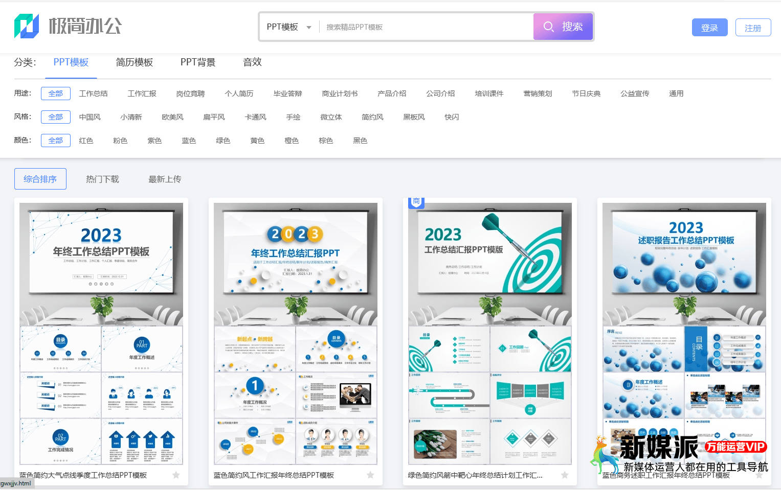The width and height of the screenshot is (781, 490).
Task: Select 全部 in the 用途 filter row
Action: pyautogui.click(x=56, y=94)
